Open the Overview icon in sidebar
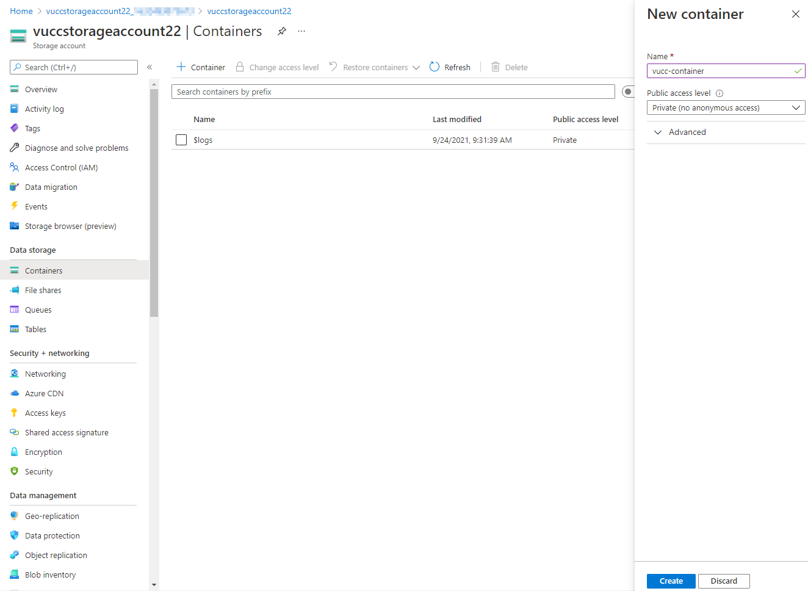 (x=14, y=89)
